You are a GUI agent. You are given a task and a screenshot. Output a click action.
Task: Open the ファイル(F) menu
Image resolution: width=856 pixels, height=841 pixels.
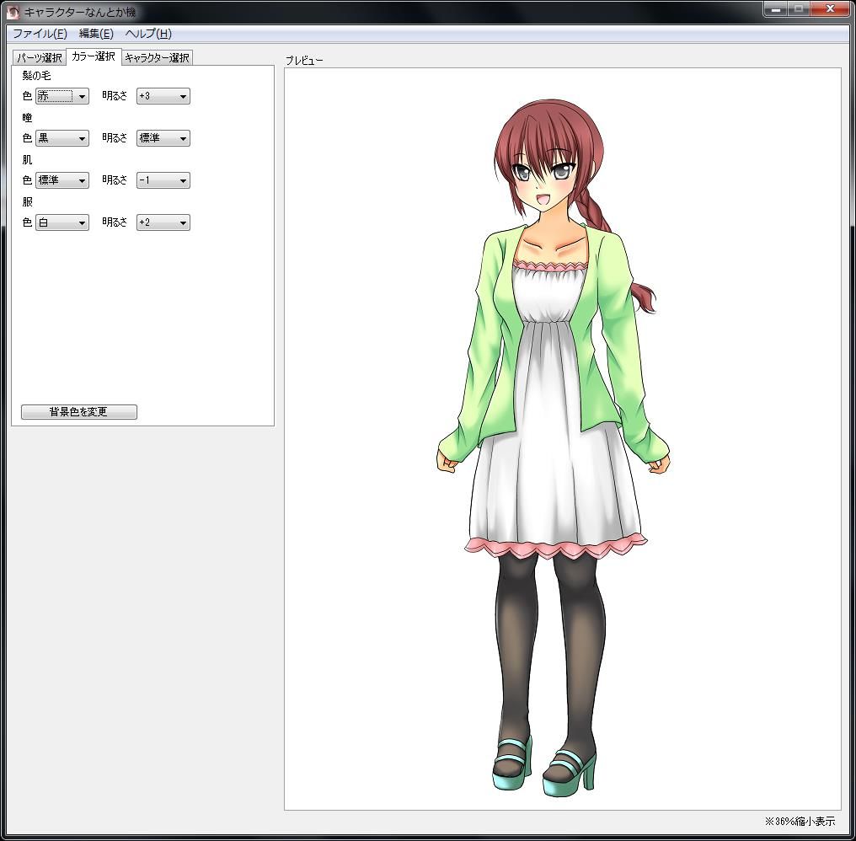coord(40,34)
